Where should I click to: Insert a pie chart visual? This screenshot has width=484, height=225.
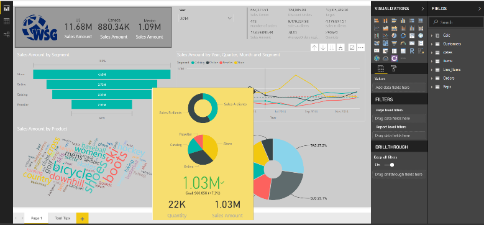pos(394,35)
